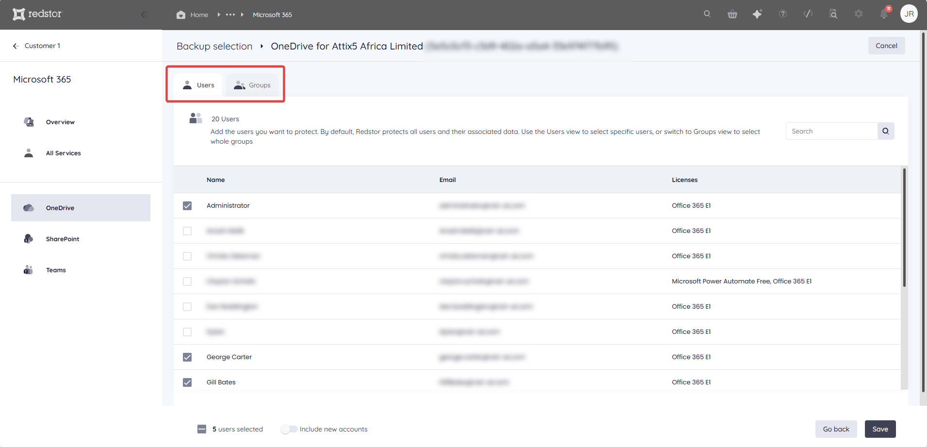Open the Overview sidebar item
The image size is (927, 447).
click(x=81, y=122)
